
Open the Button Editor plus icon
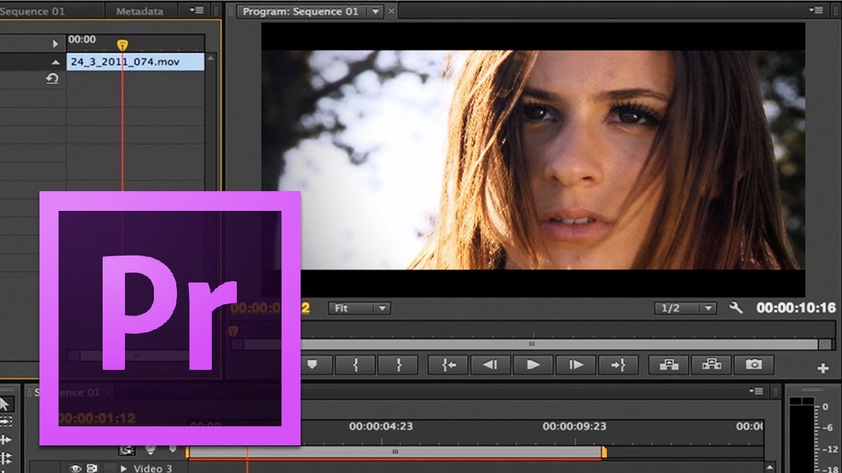click(822, 369)
